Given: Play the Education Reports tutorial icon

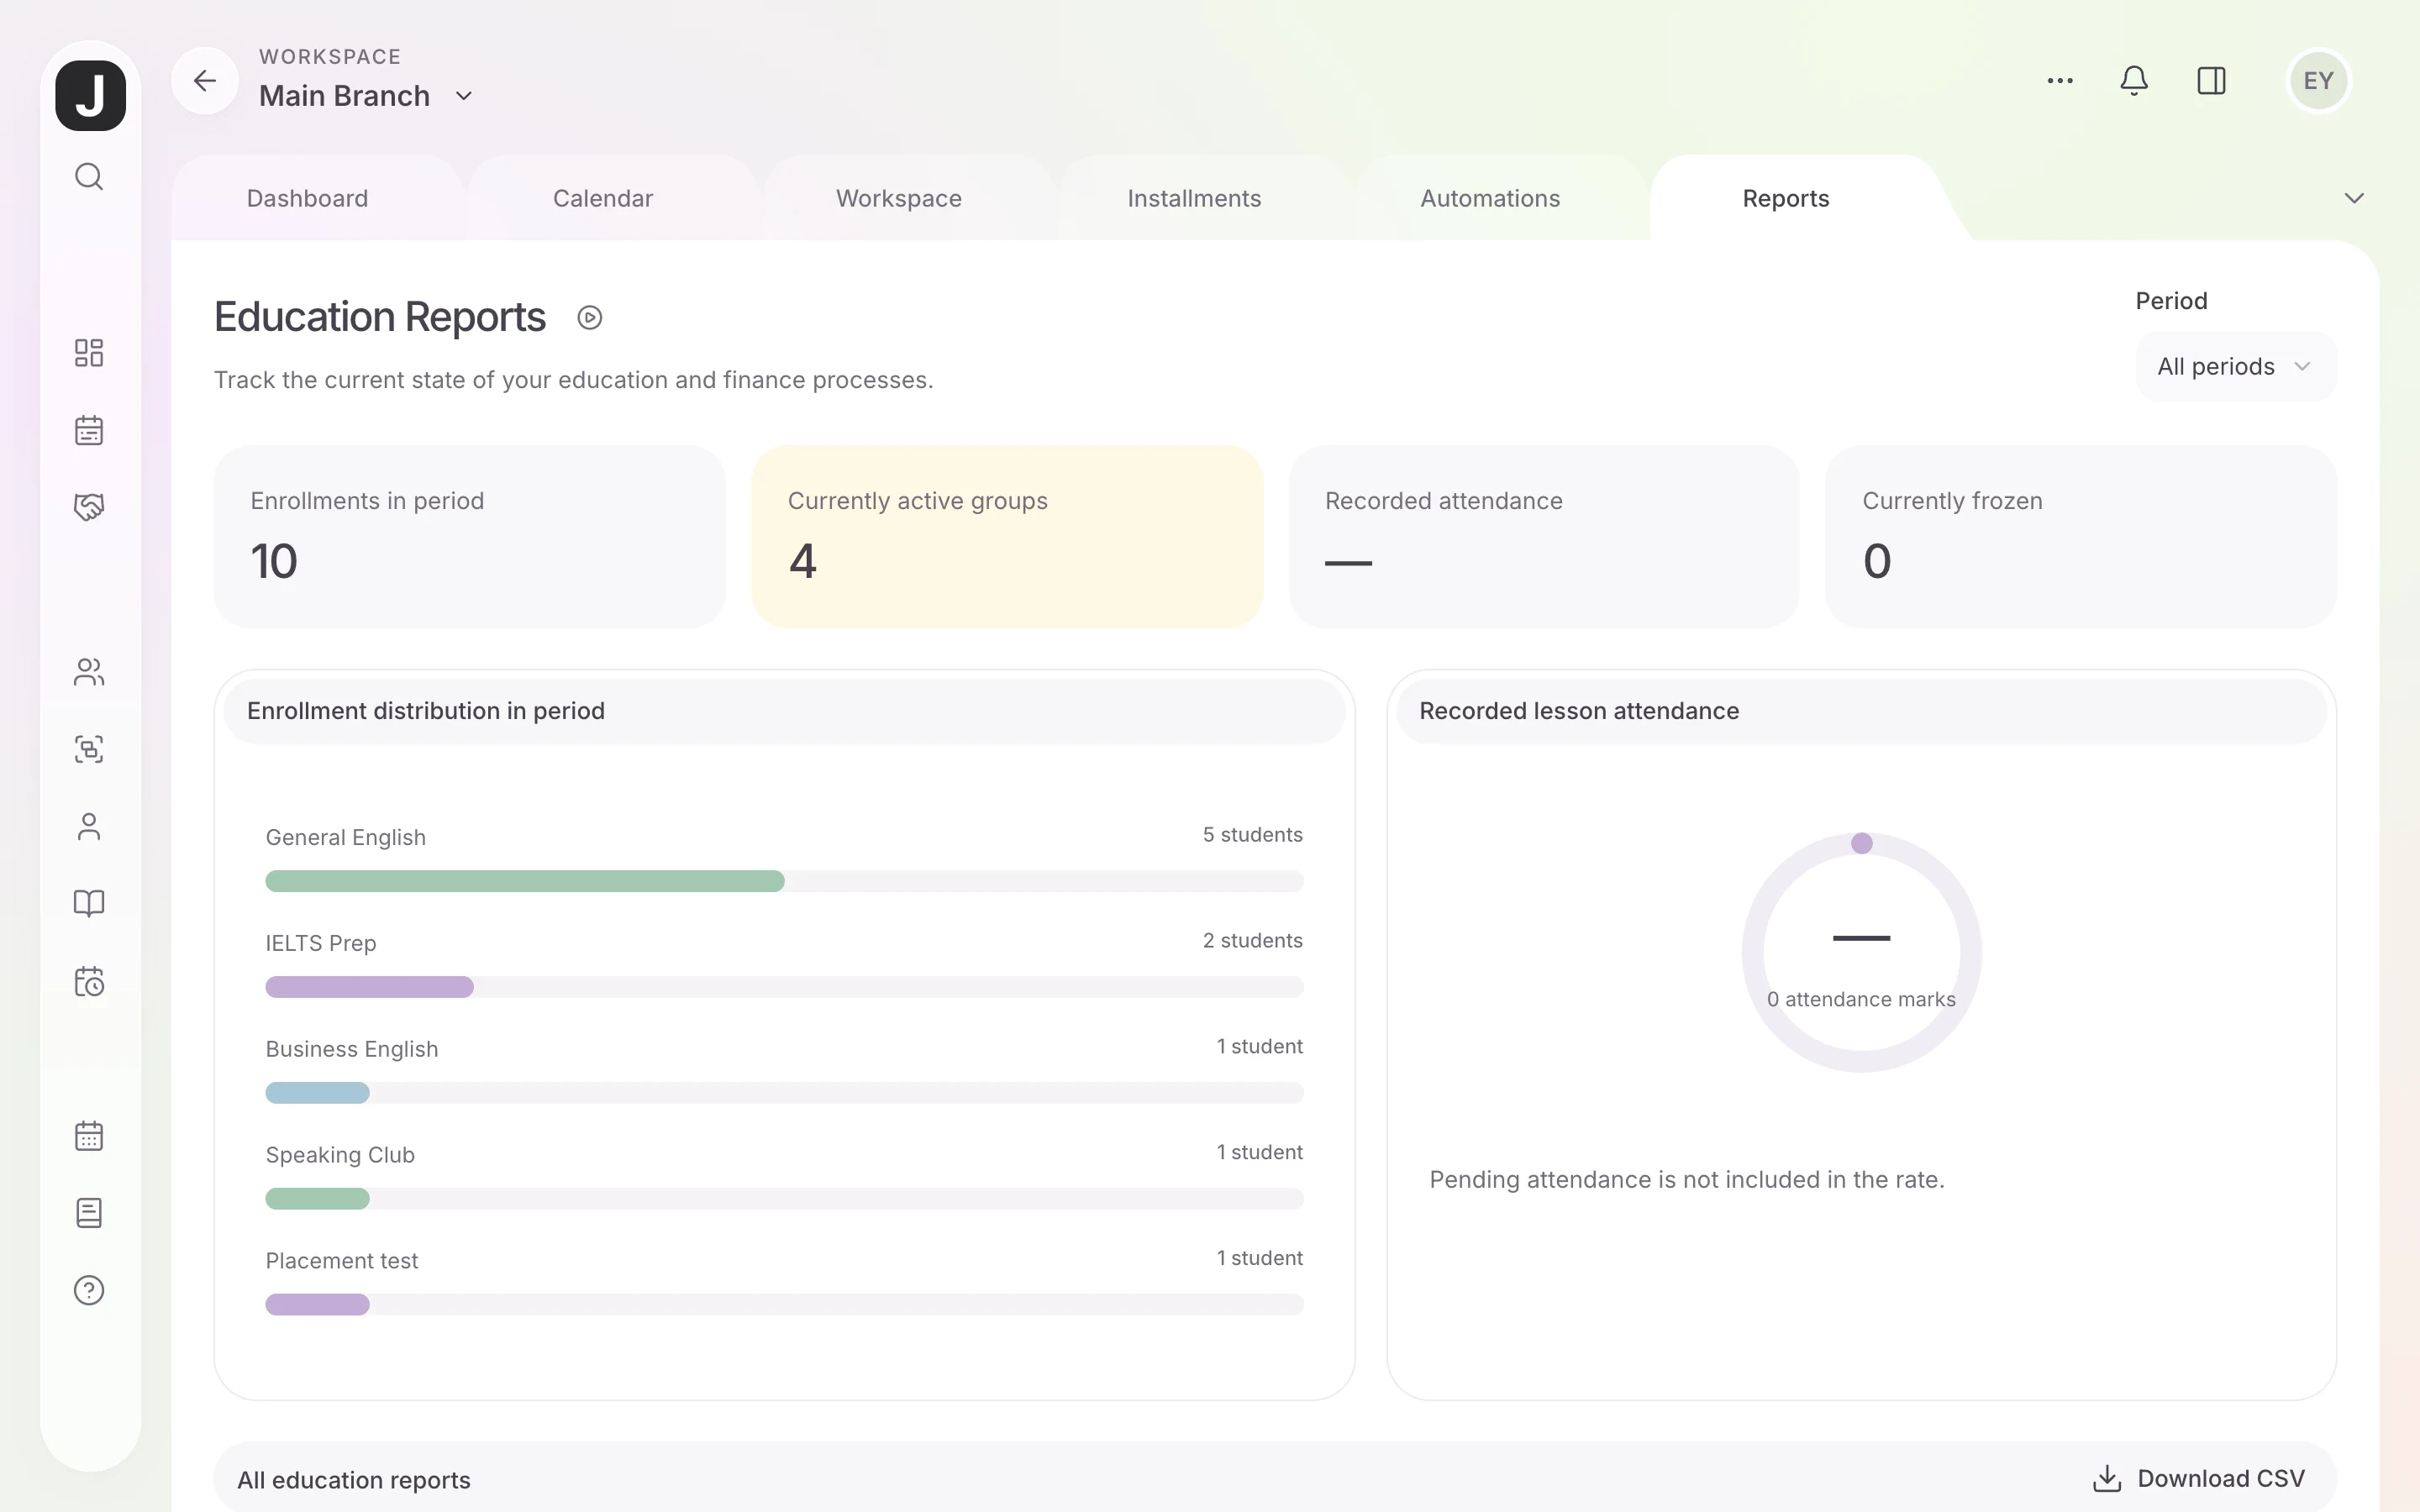Looking at the screenshot, I should 590,318.
